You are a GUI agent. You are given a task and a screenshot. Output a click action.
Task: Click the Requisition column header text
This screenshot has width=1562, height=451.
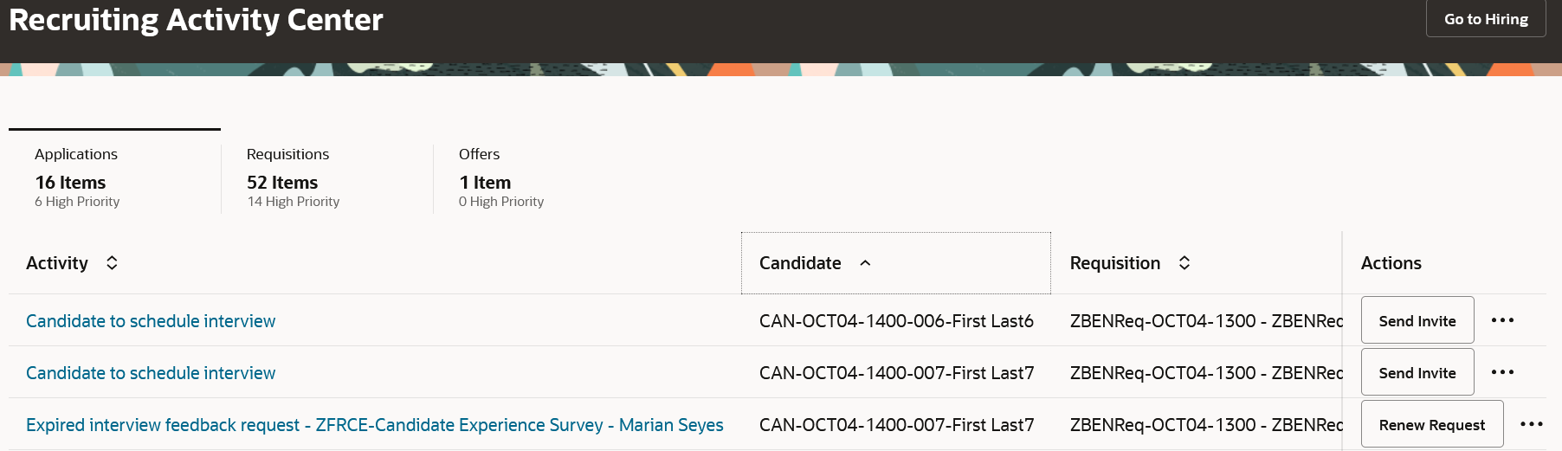(x=1114, y=263)
